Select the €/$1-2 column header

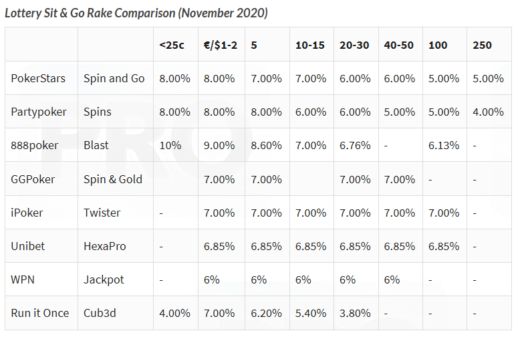pos(222,45)
